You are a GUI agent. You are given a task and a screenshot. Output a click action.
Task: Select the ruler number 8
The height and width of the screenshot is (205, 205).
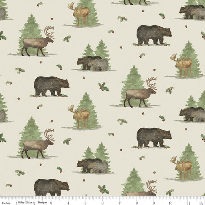(x=137, y=203)
